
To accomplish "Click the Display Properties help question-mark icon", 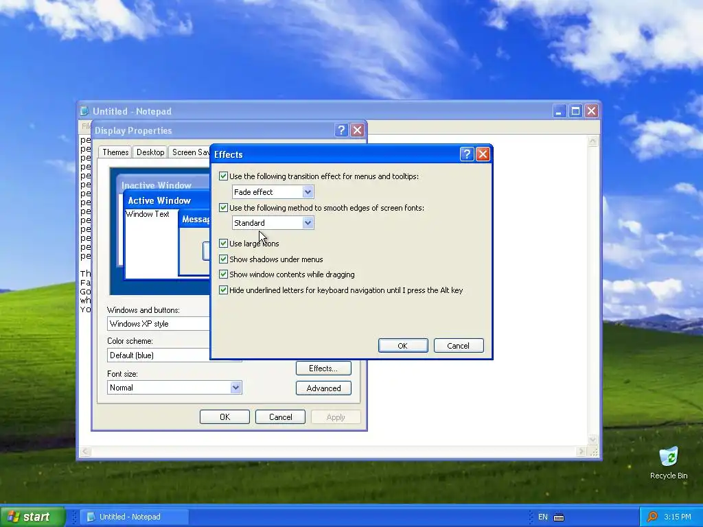I will 341,130.
